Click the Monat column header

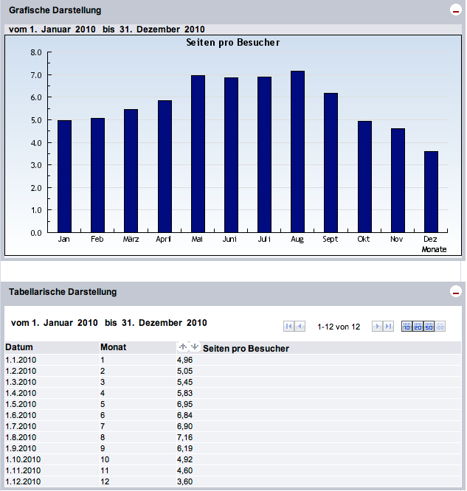tap(113, 348)
